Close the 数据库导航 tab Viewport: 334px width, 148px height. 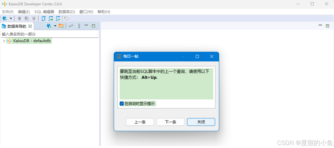[30, 26]
